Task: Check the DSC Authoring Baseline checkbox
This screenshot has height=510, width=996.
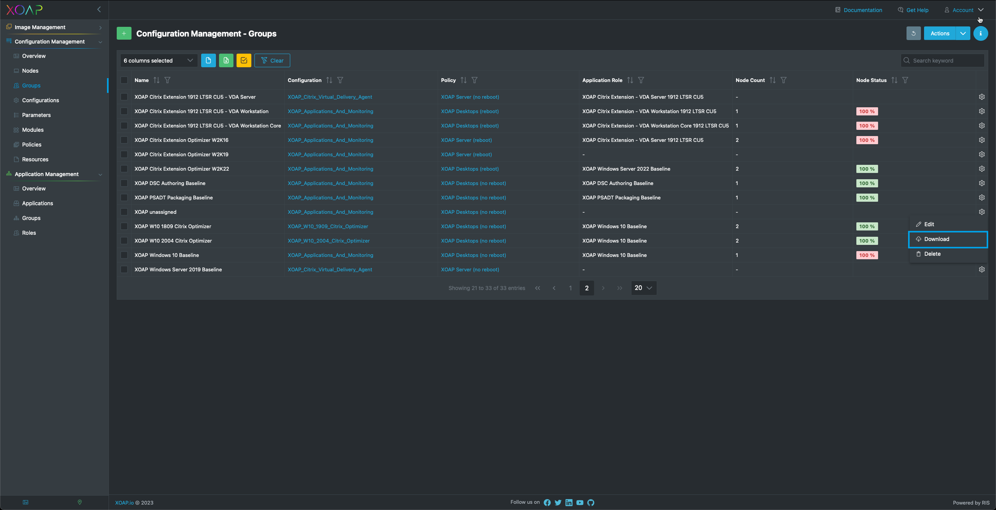Action: click(124, 183)
